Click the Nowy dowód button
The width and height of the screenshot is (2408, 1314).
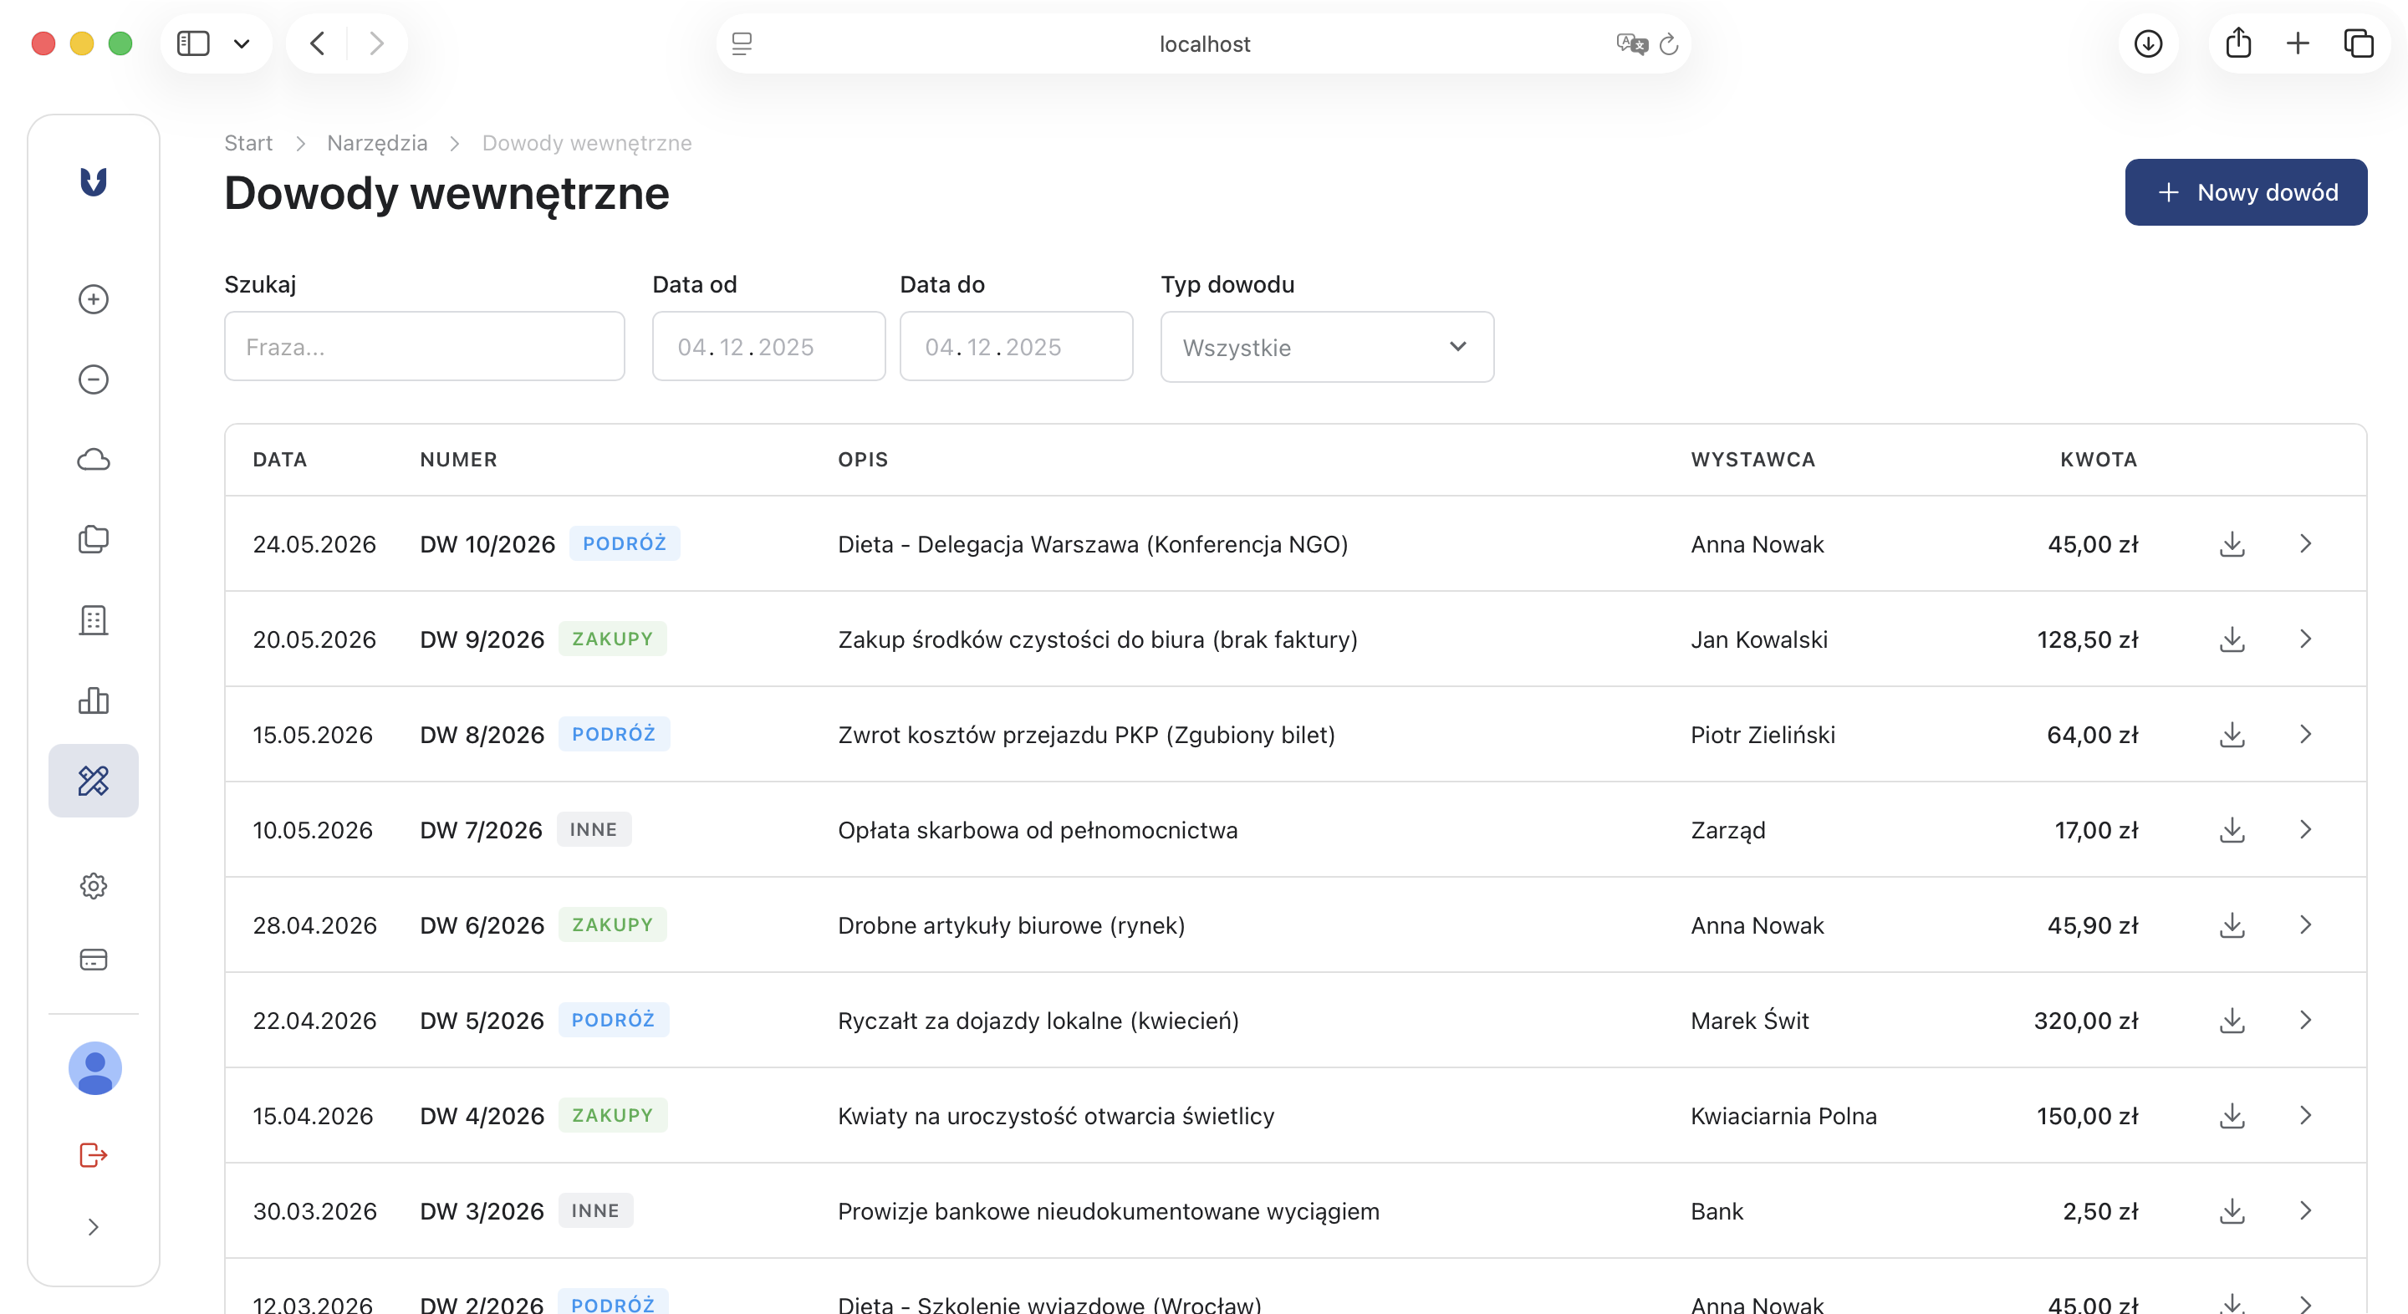(2245, 192)
